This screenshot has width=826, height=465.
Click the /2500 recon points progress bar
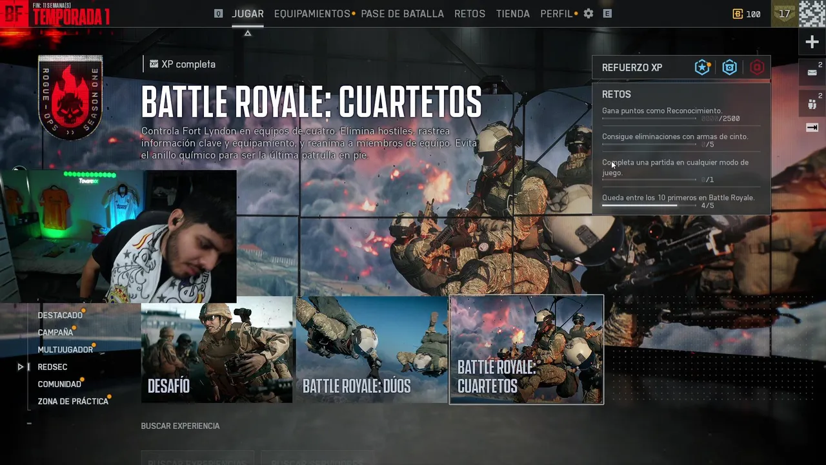(649, 119)
